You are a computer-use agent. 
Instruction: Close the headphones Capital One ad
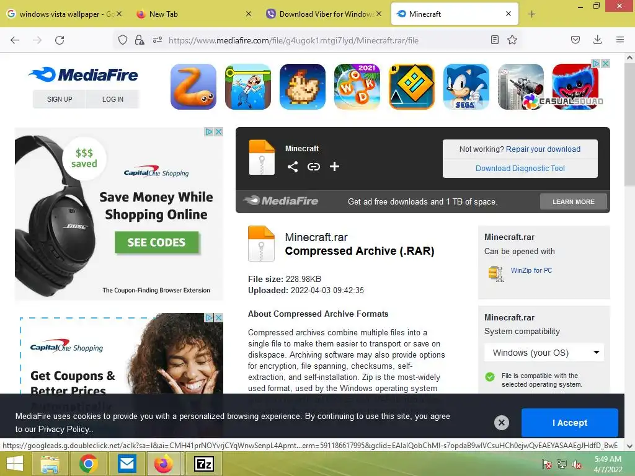pos(218,131)
